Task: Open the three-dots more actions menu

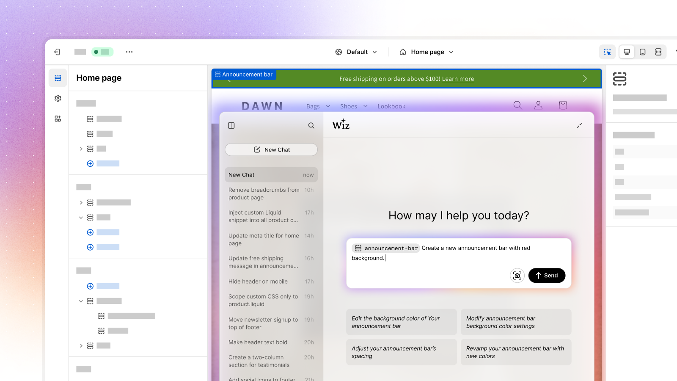Action: (x=129, y=52)
